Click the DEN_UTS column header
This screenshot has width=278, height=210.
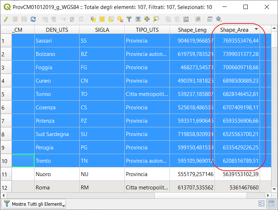click(x=57, y=30)
